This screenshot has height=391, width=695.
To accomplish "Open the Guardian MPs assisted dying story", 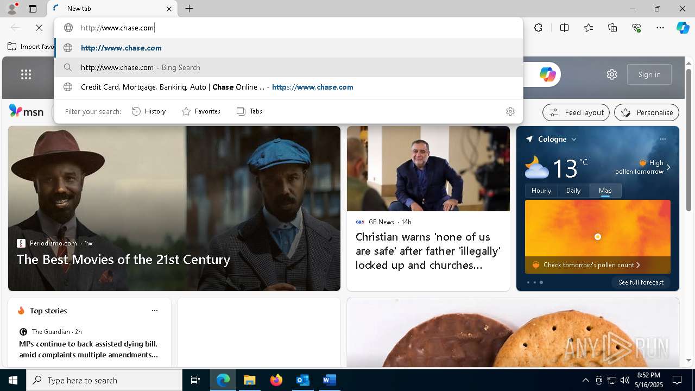I will click(x=89, y=349).
